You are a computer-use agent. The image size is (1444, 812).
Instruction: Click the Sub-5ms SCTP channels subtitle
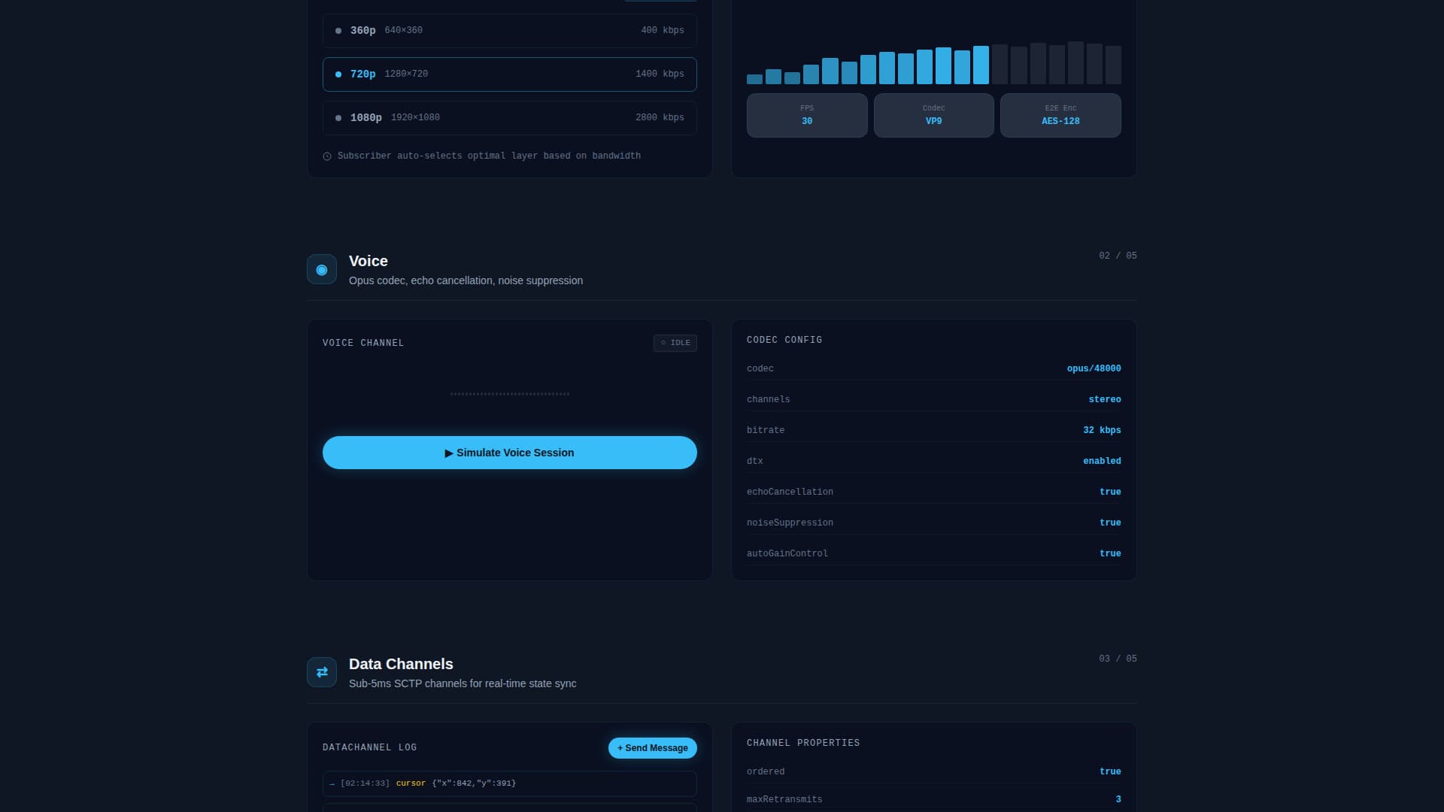pyautogui.click(x=463, y=683)
